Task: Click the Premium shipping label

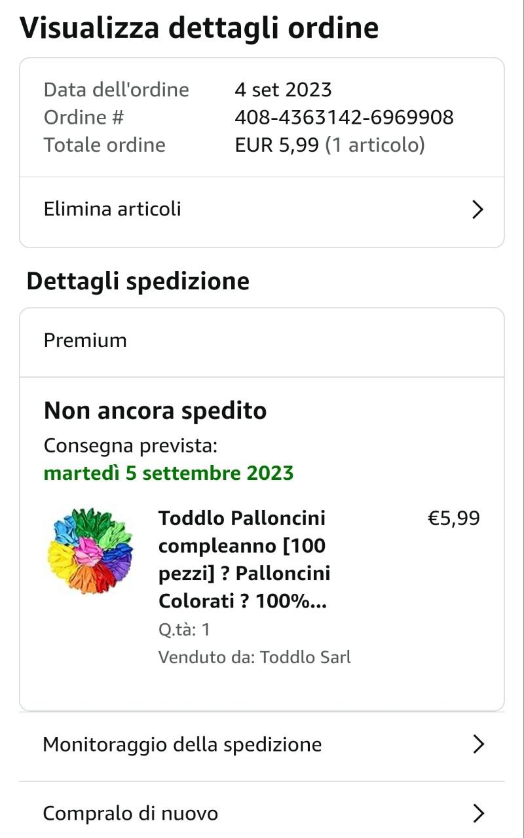Action: [85, 340]
